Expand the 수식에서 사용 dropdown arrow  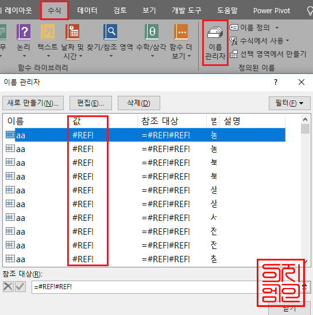coord(288,40)
